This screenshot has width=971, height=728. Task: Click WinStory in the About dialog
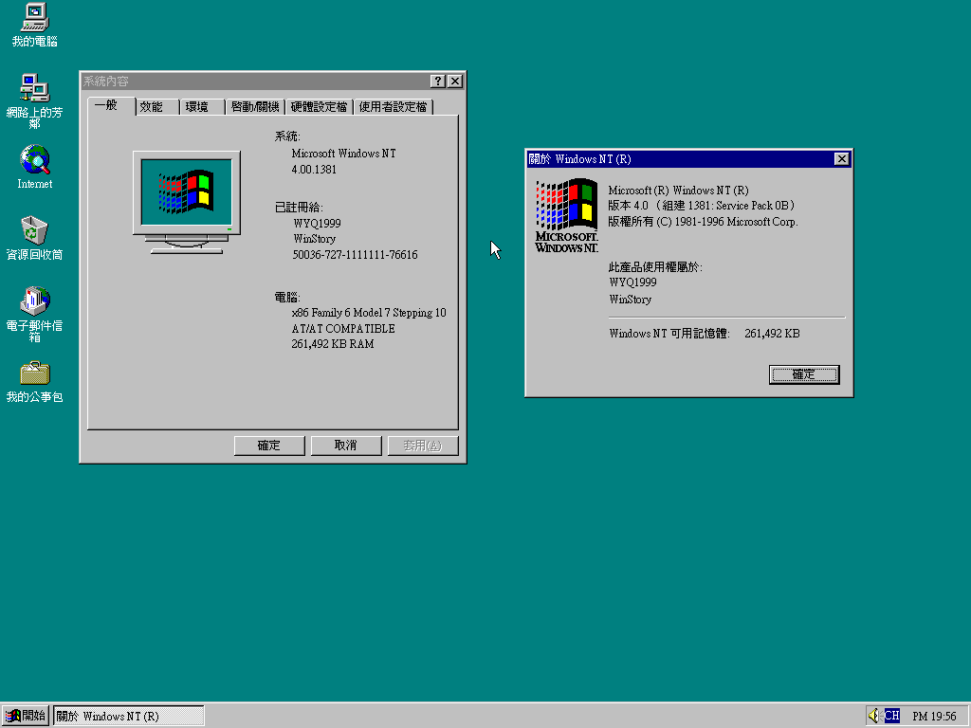[x=631, y=300]
